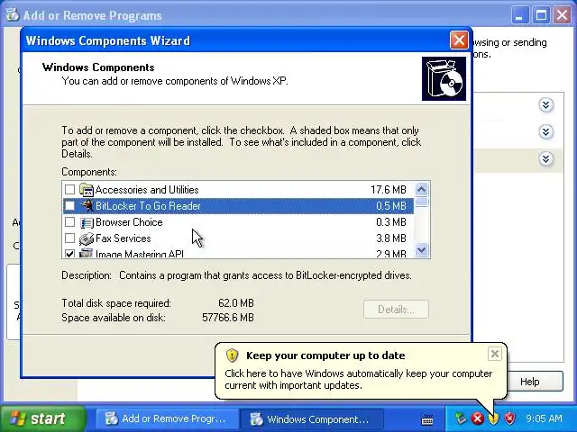The height and width of the screenshot is (432, 577).
Task: Click the red X security alert tray icon
Action: click(477, 418)
